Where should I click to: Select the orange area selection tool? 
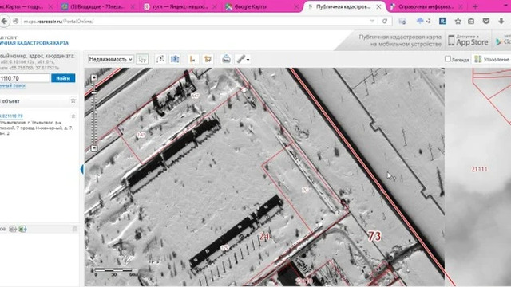208,59
